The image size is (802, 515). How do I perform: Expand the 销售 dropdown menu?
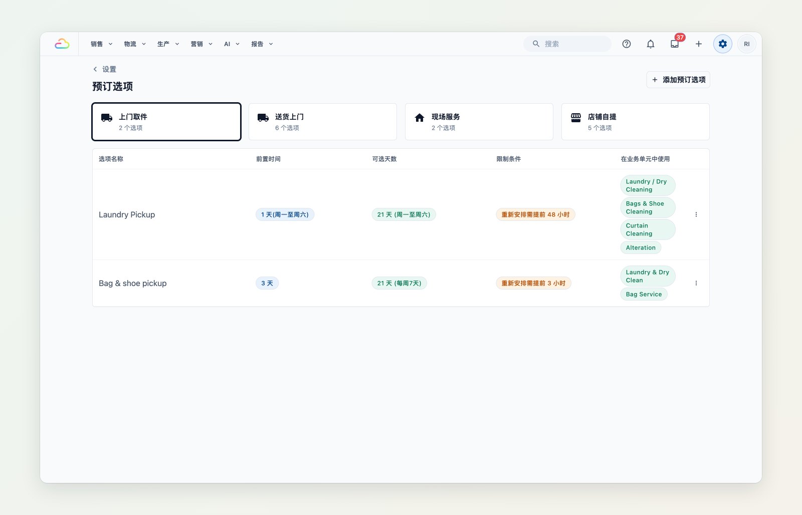[x=102, y=44]
